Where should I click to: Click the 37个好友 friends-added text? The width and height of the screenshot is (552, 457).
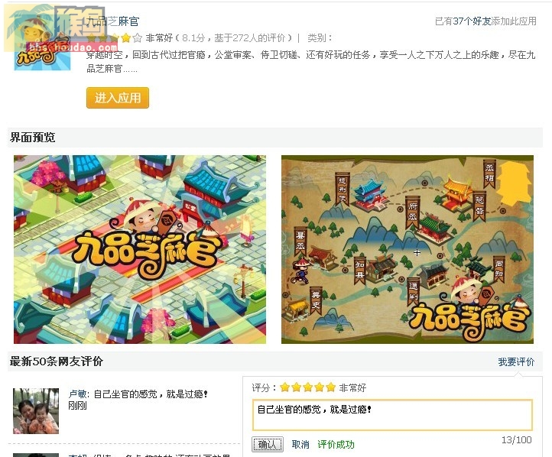(472, 21)
